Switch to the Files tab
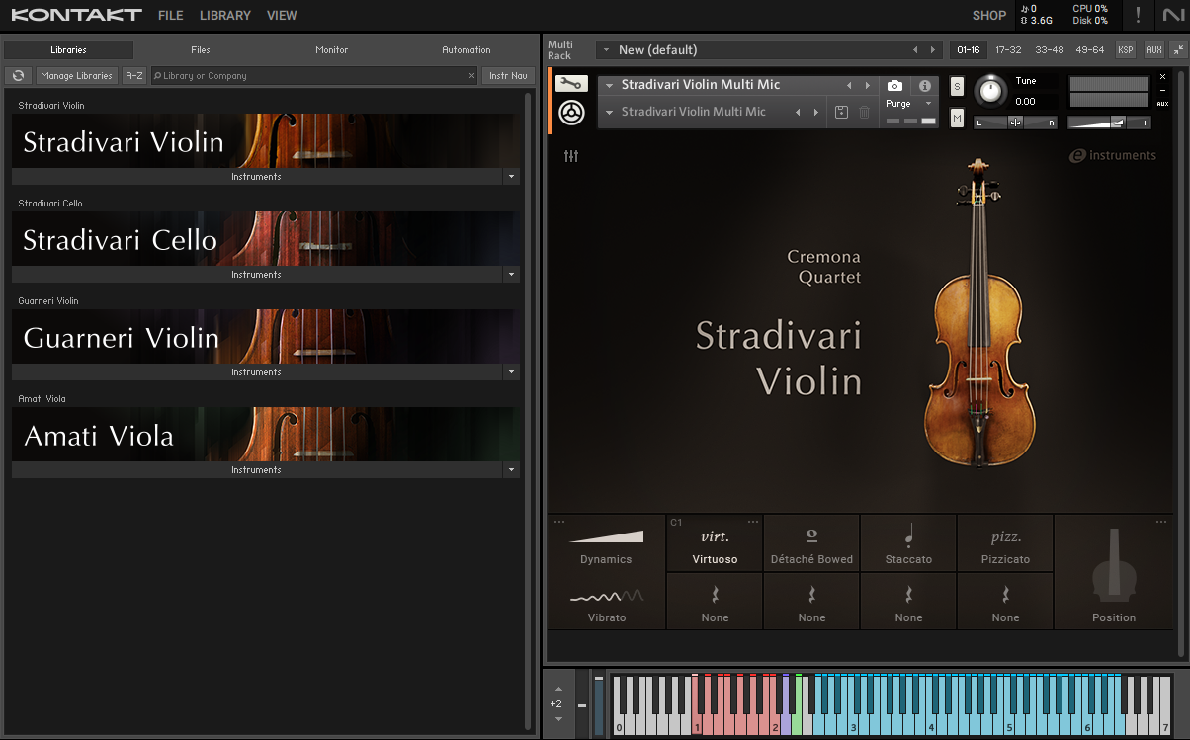 coord(200,49)
